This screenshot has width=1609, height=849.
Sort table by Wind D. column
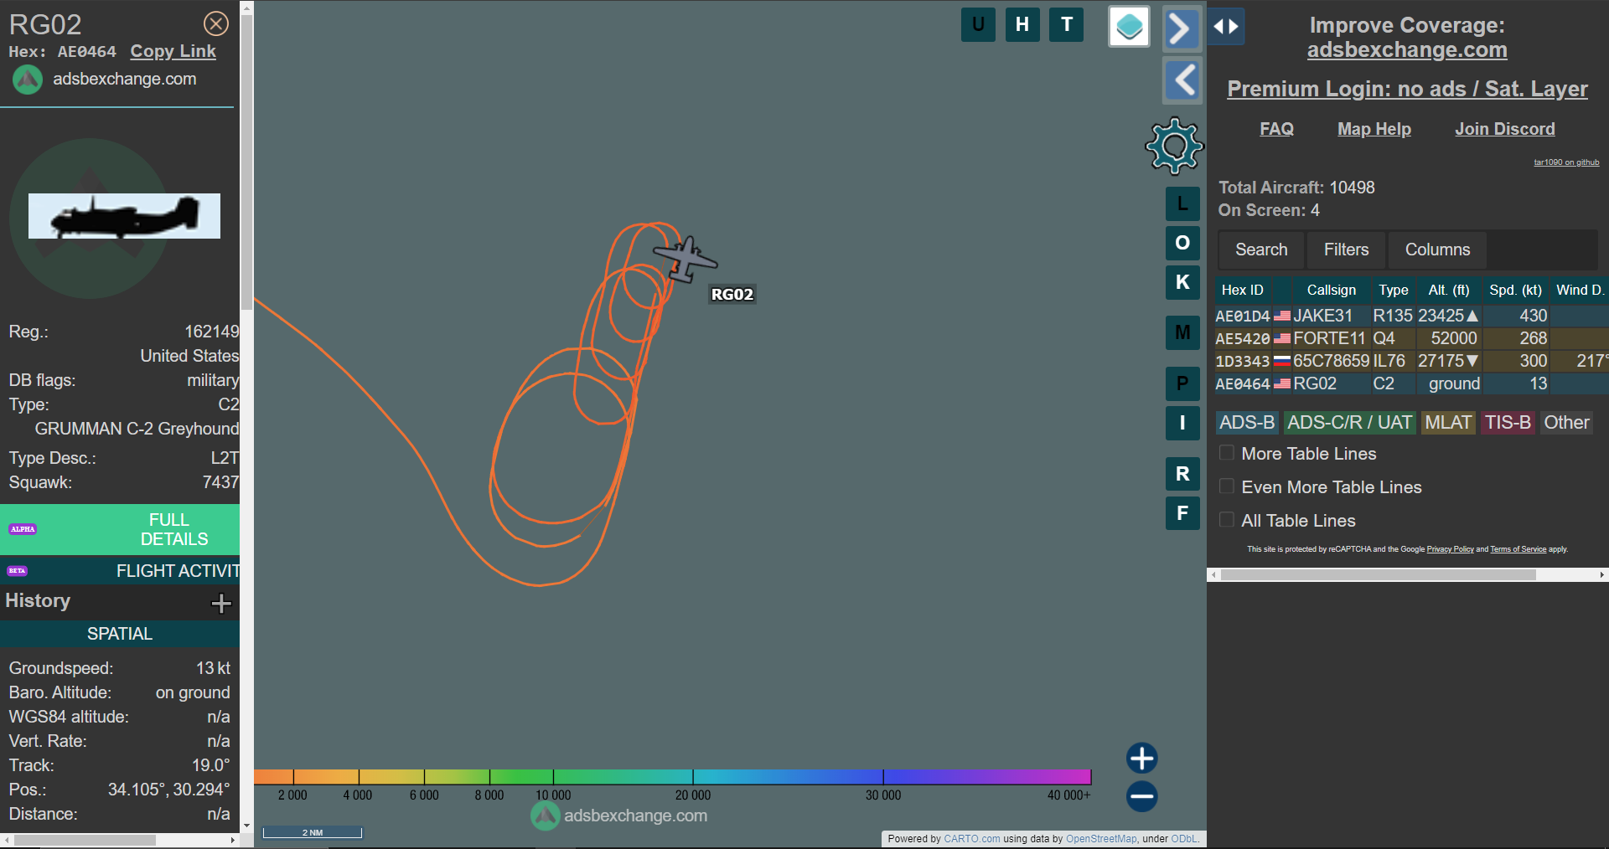(x=1580, y=290)
